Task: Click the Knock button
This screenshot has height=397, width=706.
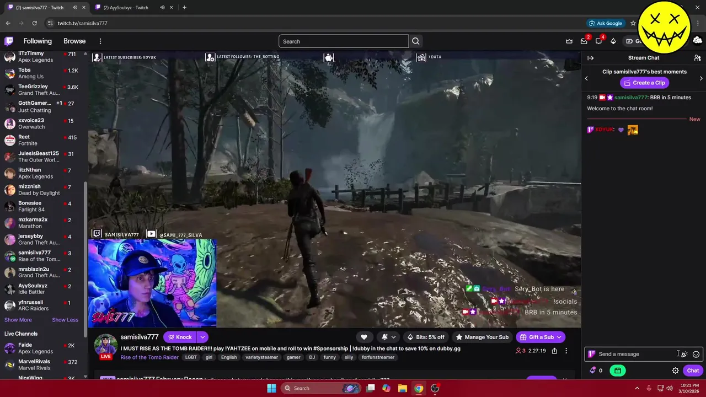Action: tap(180, 337)
